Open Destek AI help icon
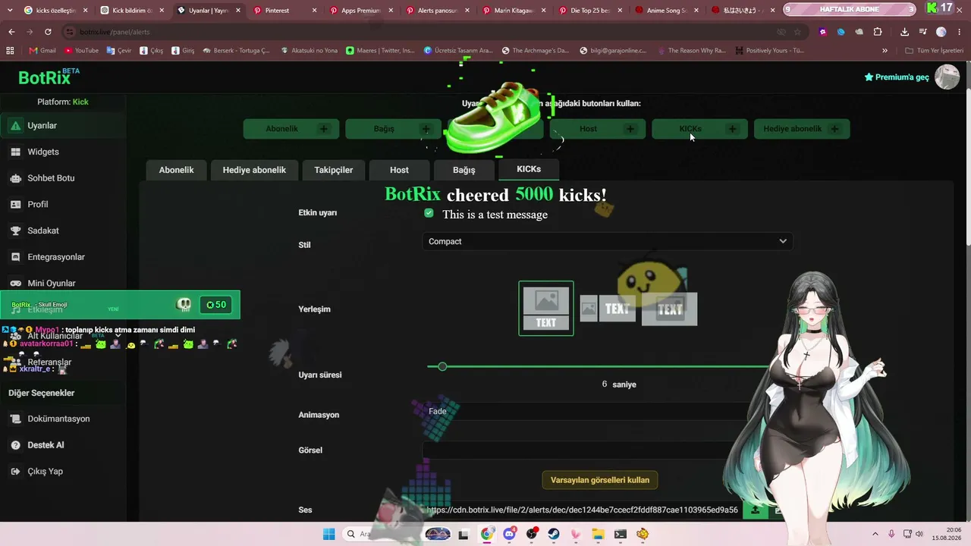Screen dimensions: 971x546 point(15,445)
